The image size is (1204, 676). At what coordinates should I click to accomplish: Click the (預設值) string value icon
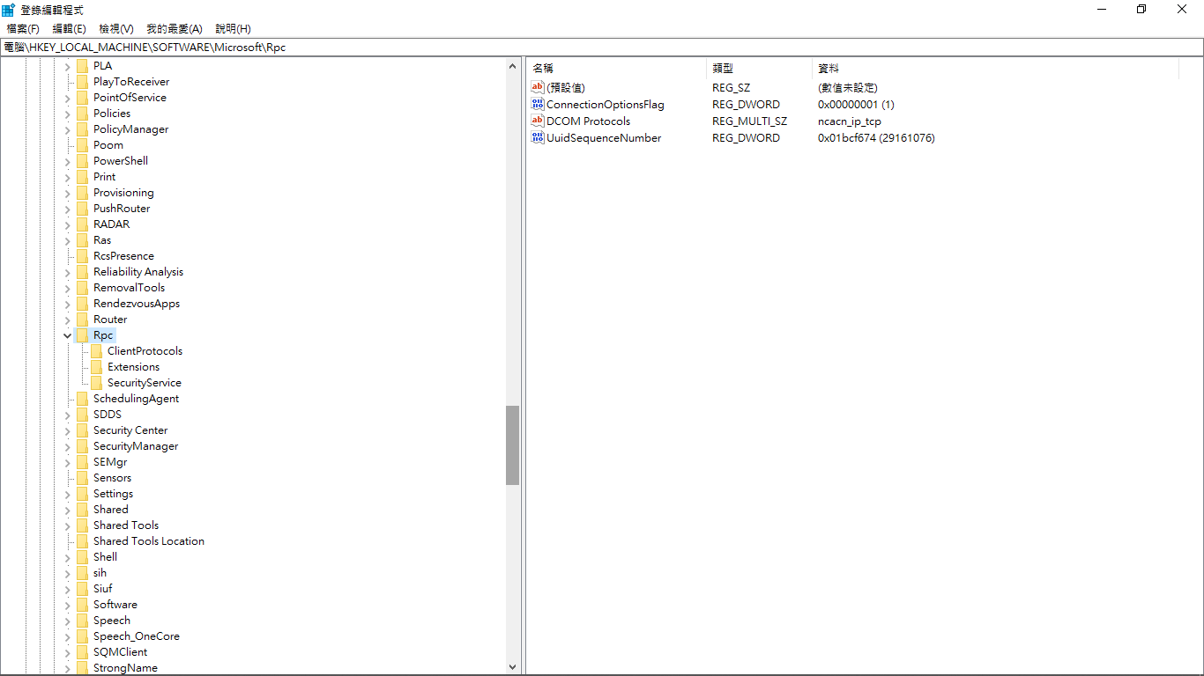coord(538,87)
